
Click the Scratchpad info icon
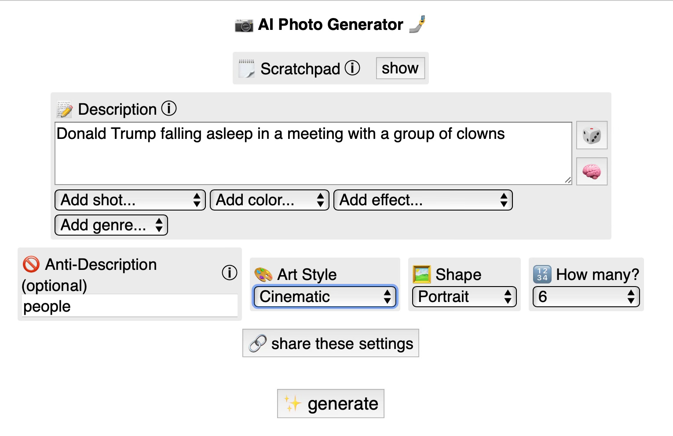[x=352, y=68]
